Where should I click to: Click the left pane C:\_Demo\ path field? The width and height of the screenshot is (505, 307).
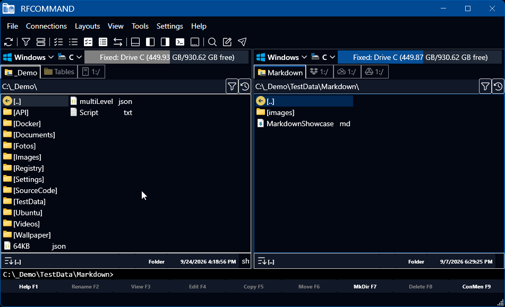point(113,86)
